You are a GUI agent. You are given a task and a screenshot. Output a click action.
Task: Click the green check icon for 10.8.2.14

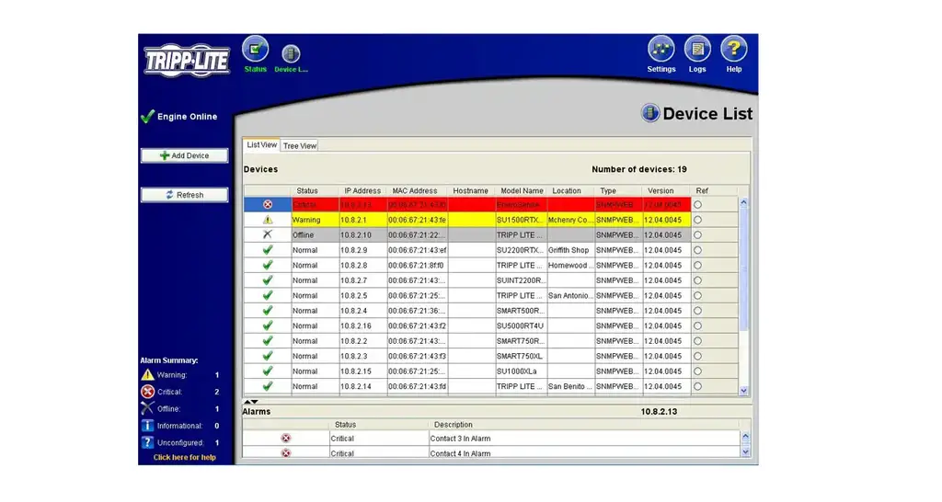[268, 386]
